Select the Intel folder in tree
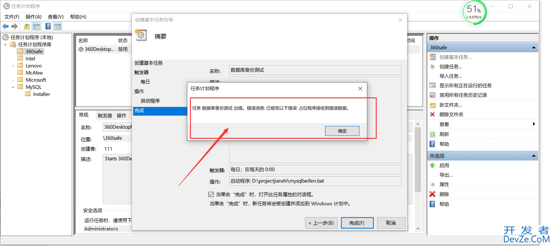 [30, 58]
